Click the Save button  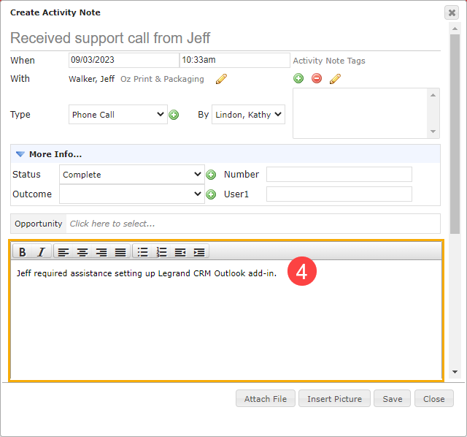tap(393, 398)
